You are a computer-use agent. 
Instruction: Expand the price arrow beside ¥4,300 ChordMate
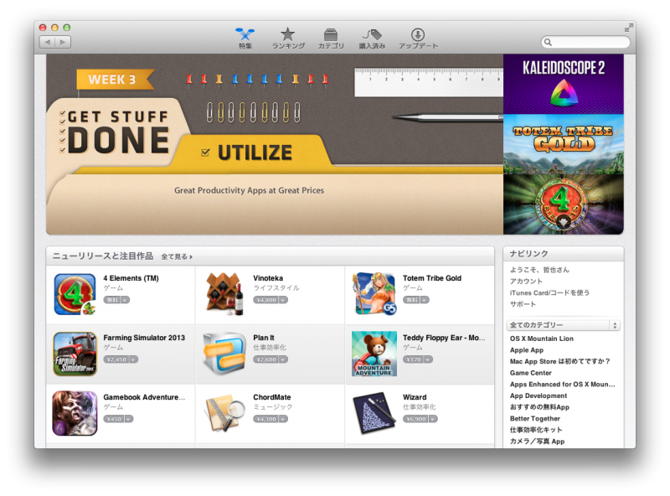[283, 419]
